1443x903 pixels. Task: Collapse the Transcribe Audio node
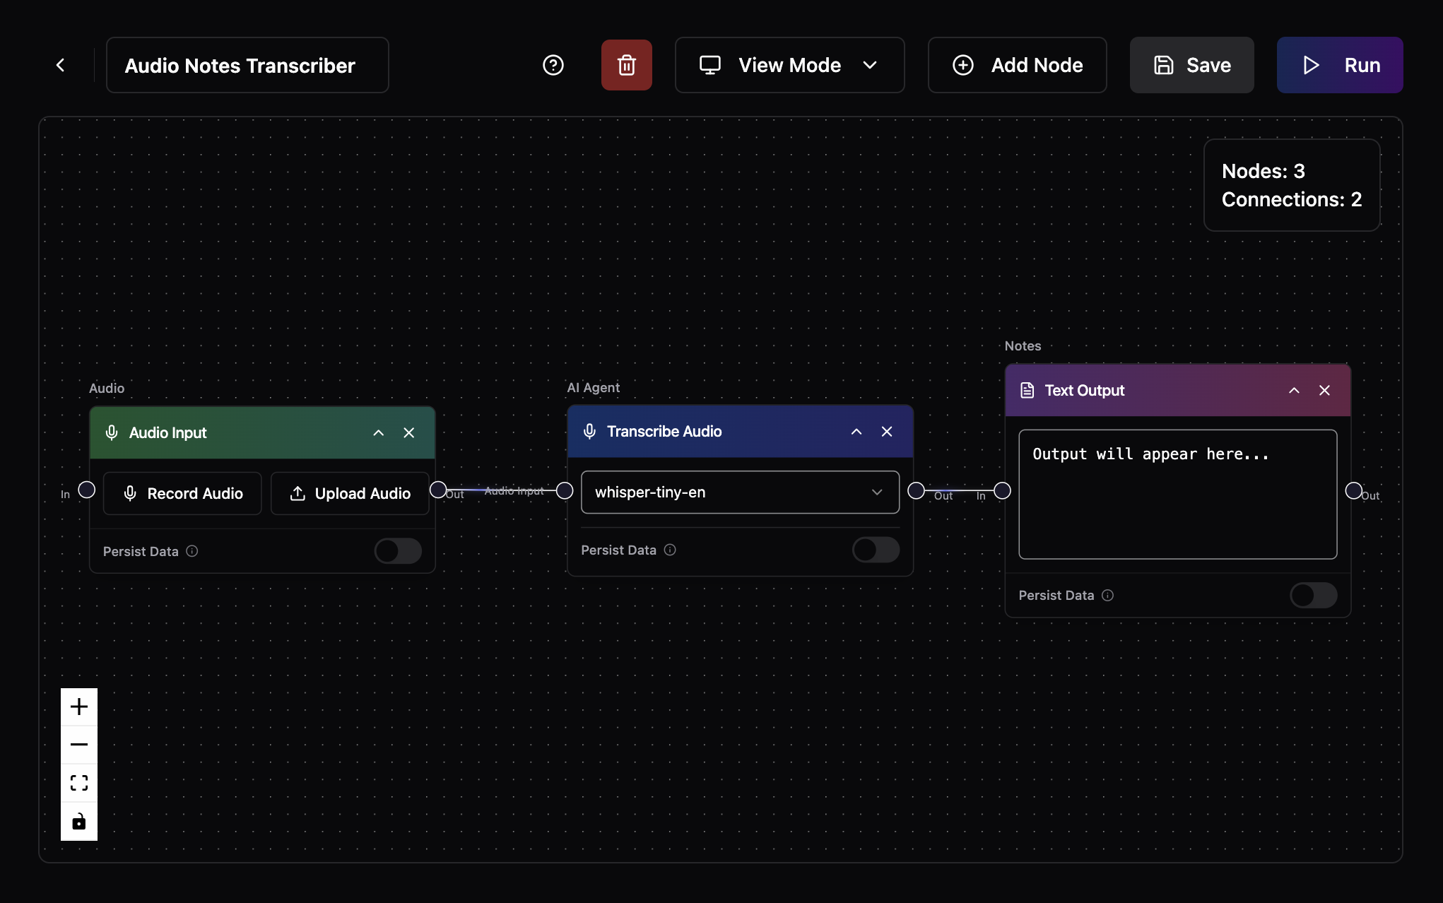pyautogui.click(x=856, y=431)
